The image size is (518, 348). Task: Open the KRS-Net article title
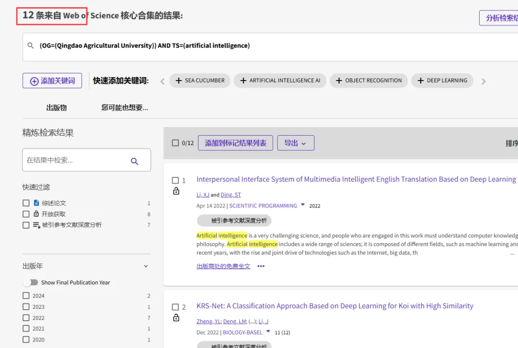[335, 306]
